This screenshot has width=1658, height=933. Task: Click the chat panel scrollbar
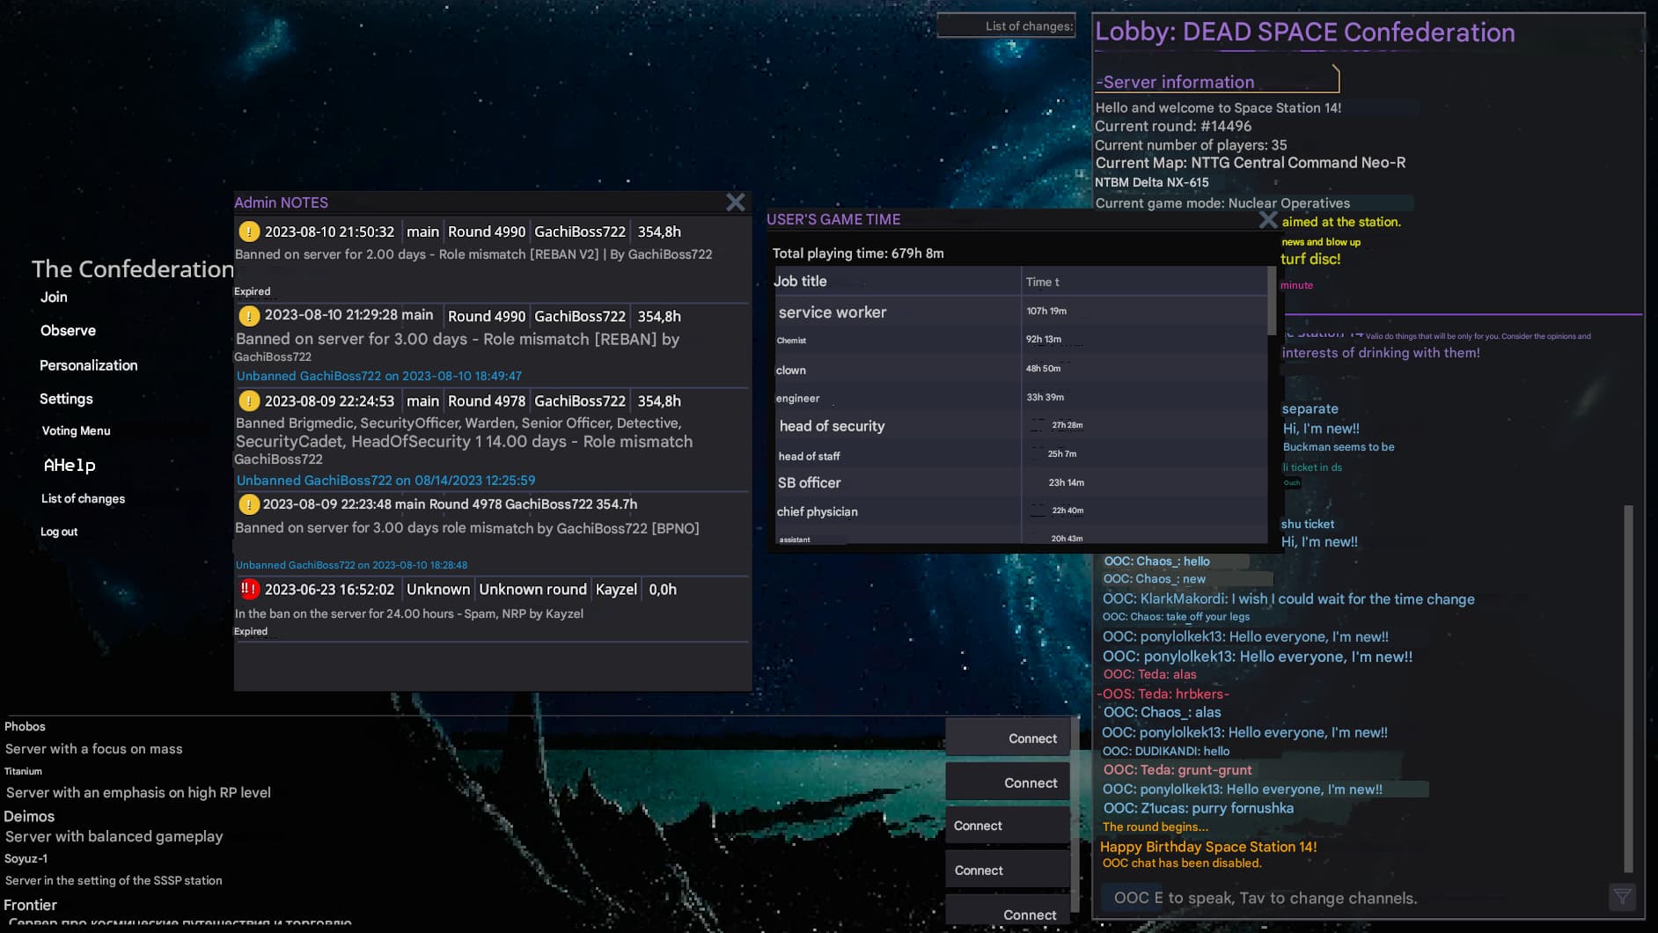pos(1628,688)
